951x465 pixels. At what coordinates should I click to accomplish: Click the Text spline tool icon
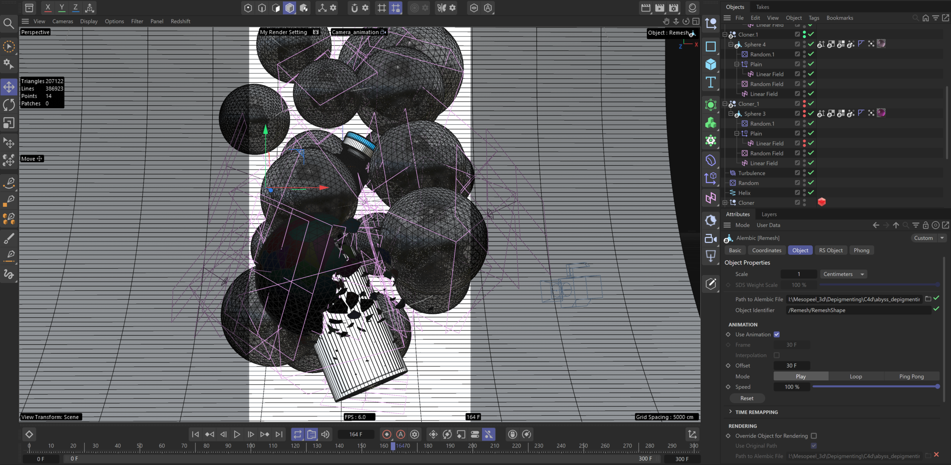tap(711, 82)
